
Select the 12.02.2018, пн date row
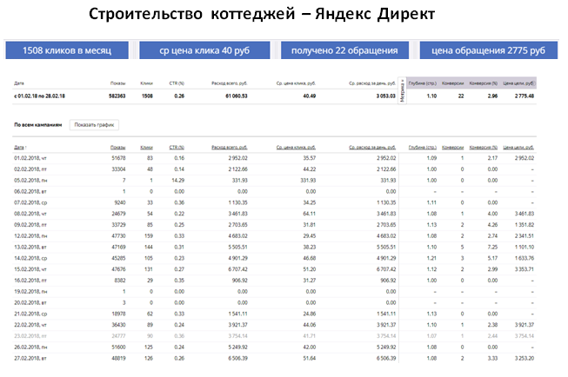(274, 236)
